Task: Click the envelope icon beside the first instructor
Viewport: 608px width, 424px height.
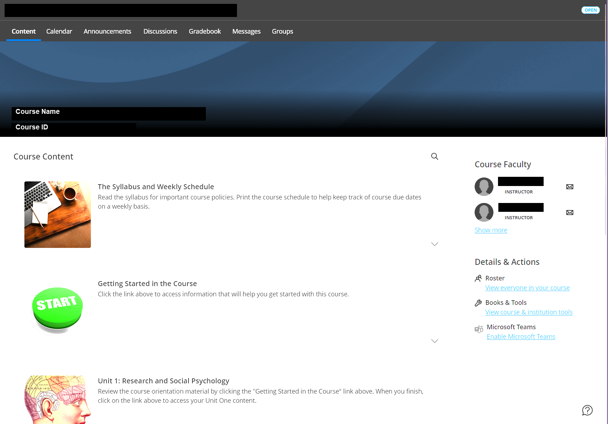Action: point(569,186)
